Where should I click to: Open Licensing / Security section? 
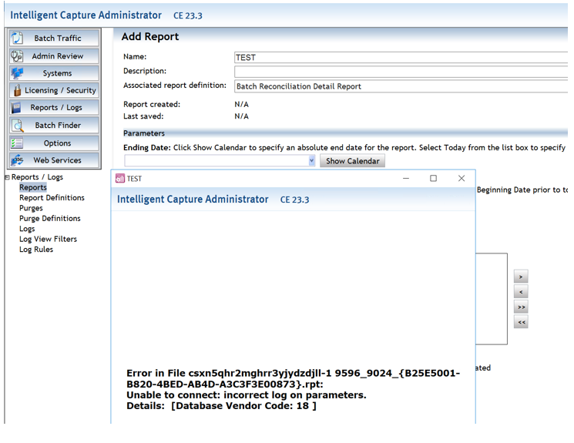pos(54,90)
